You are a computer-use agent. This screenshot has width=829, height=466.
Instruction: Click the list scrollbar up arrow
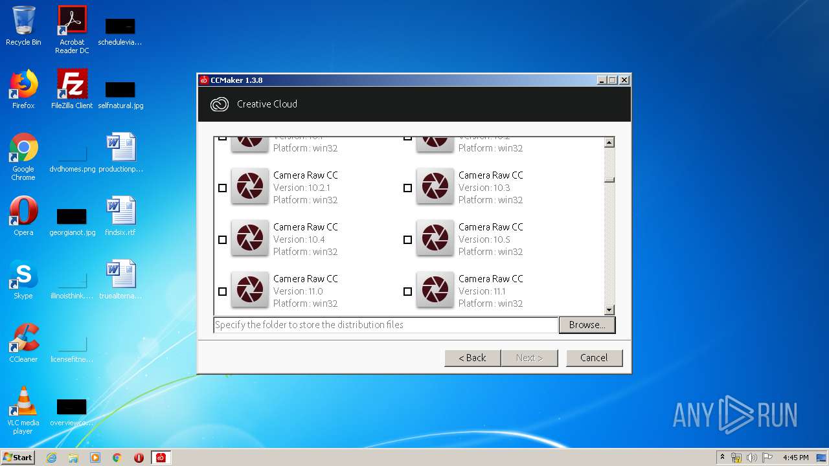[609, 142]
